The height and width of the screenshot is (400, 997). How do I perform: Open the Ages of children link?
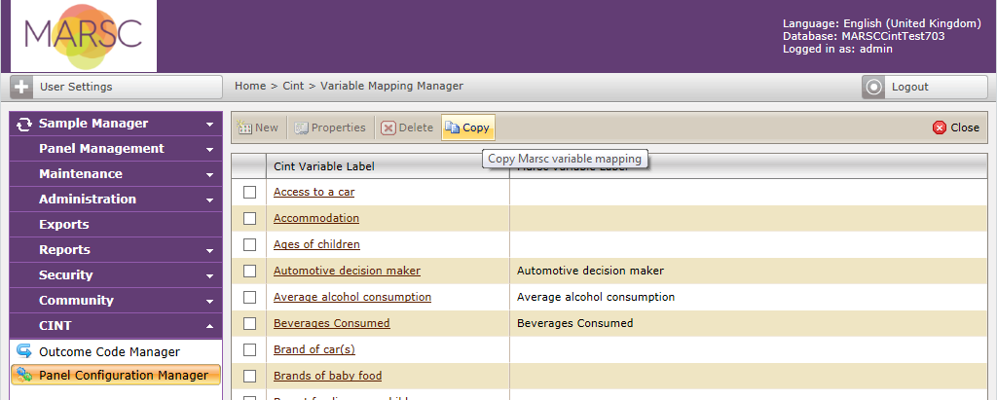[x=316, y=245]
